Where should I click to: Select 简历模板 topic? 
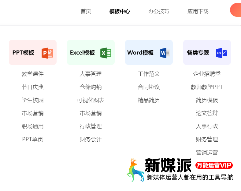coord(207,100)
